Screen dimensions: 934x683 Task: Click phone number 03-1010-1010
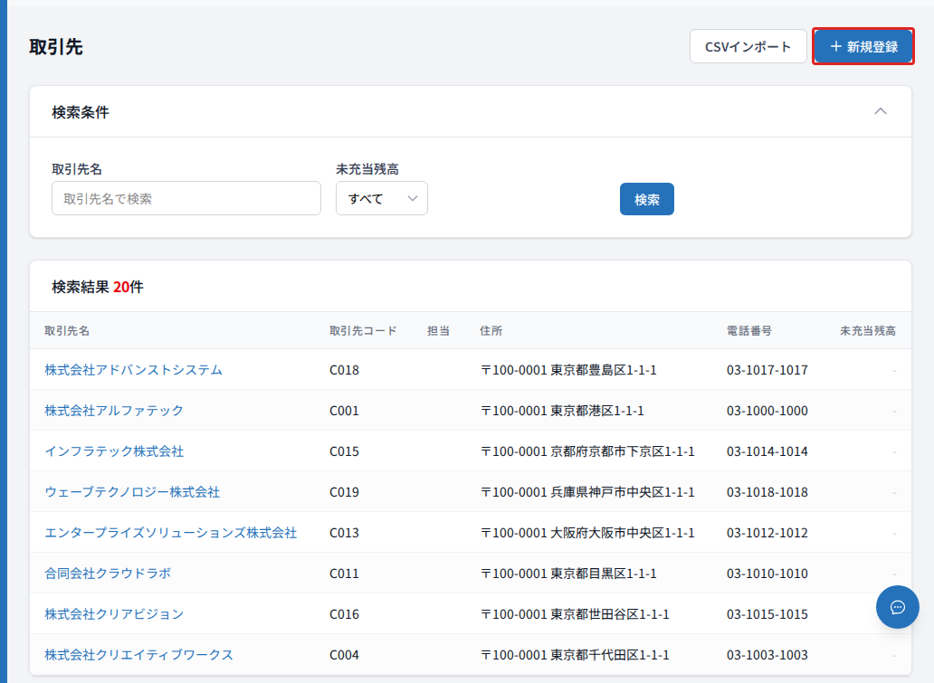click(767, 574)
